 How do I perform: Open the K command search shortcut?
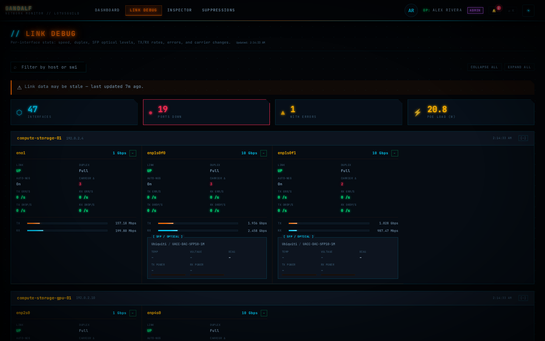coord(511,11)
